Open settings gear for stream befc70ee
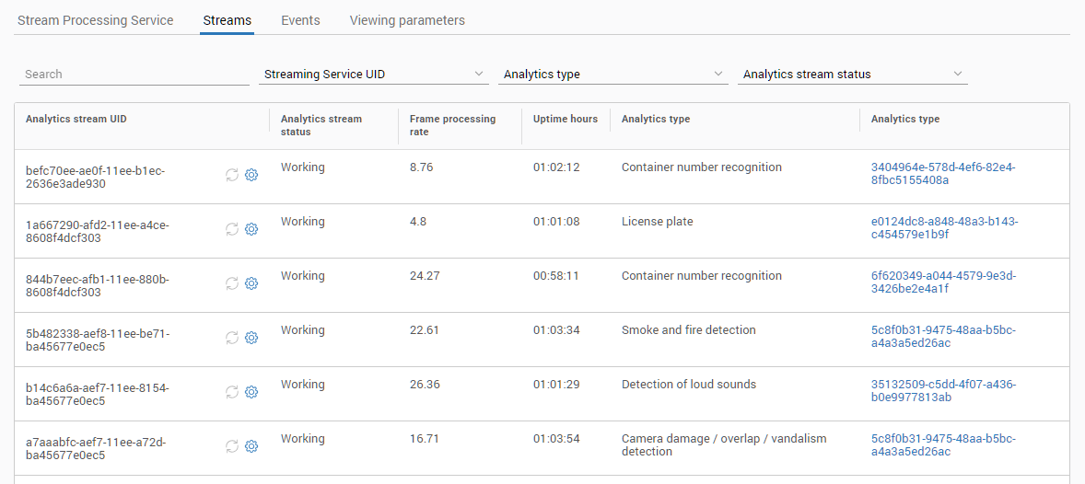1085x484 pixels. pos(251,175)
